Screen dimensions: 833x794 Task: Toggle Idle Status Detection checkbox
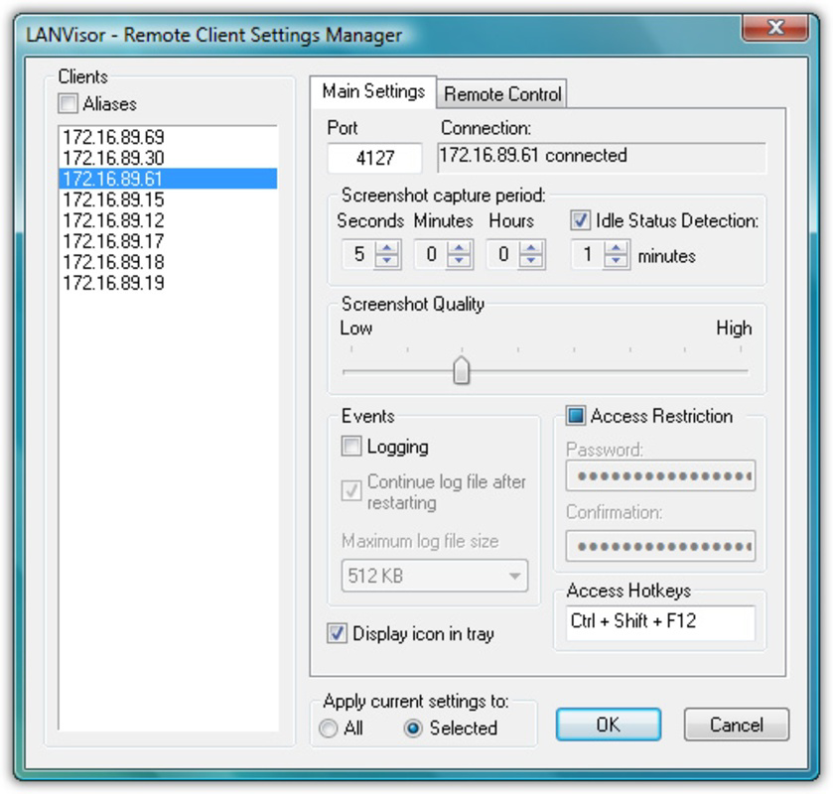580,220
